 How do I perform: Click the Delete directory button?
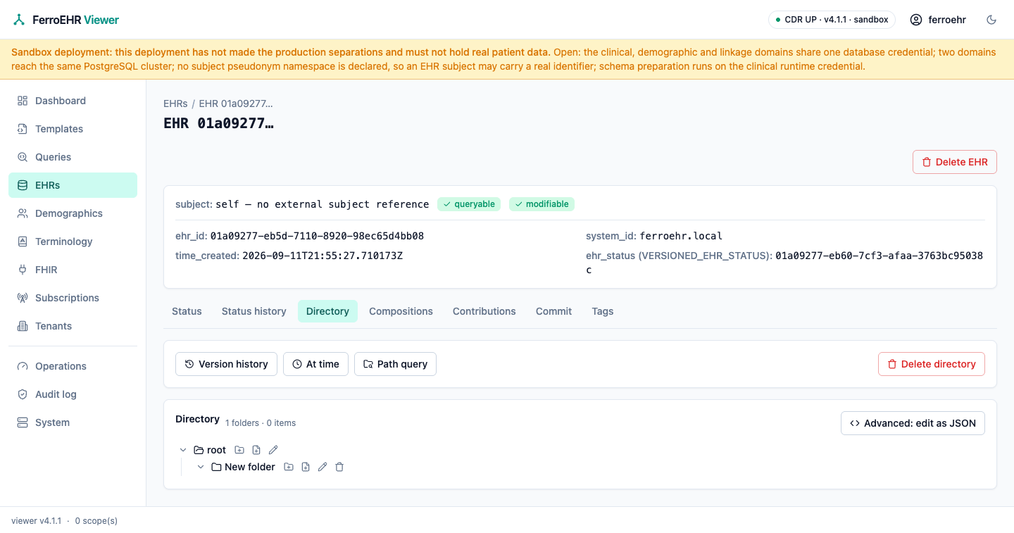(x=932, y=364)
